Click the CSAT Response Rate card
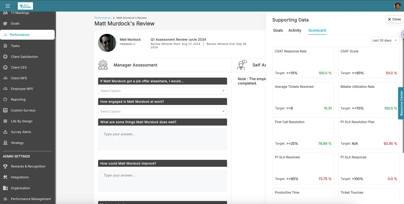This screenshot has height=204, width=404. coord(303,63)
